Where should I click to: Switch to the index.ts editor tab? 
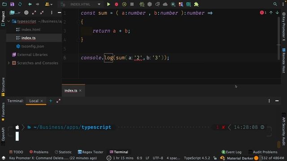71,90
